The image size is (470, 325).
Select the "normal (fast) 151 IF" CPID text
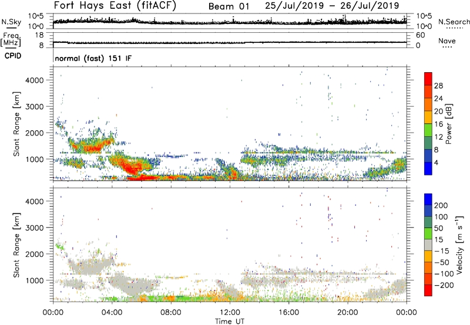pos(93,58)
